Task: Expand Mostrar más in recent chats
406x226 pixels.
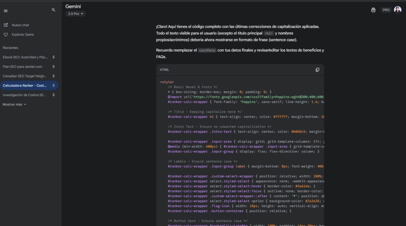Action: tap(15, 104)
